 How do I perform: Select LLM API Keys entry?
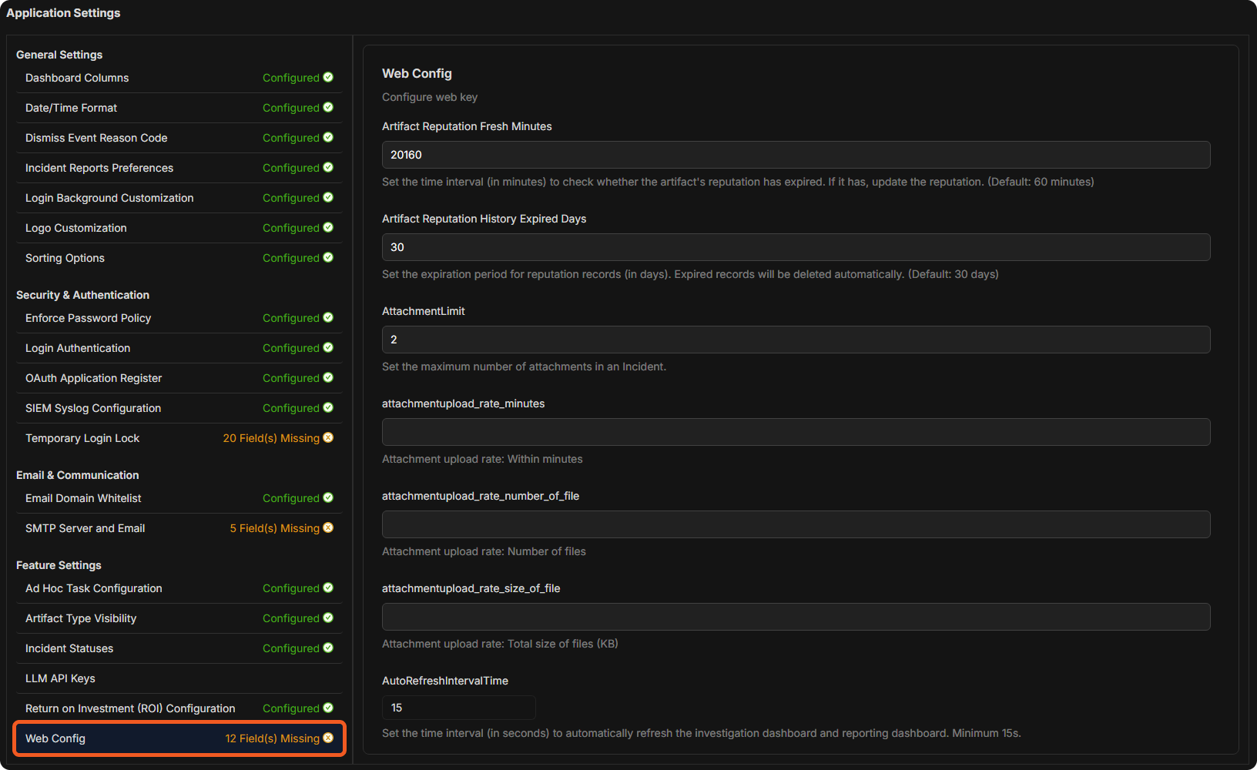coord(179,678)
